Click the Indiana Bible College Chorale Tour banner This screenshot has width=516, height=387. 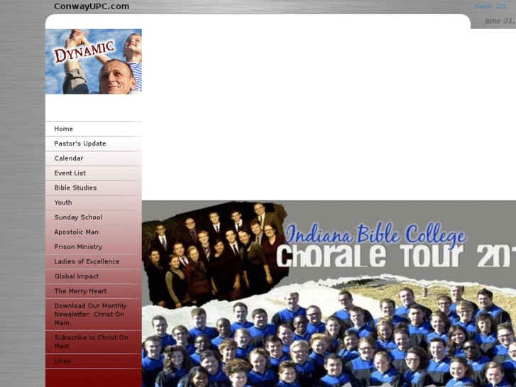329,293
